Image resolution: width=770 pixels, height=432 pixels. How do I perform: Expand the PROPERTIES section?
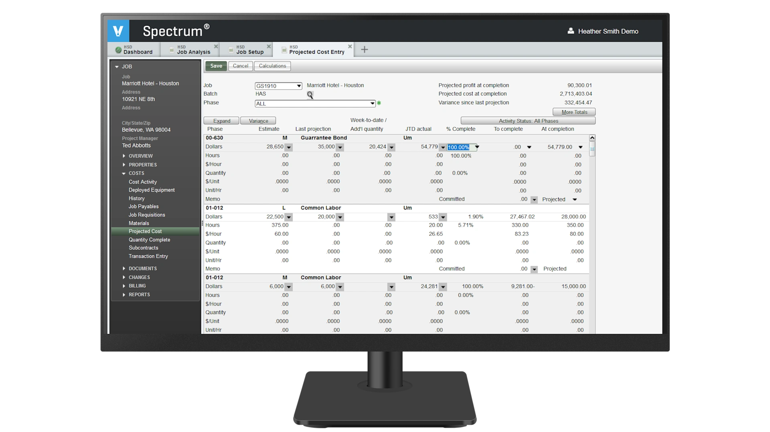pos(124,164)
